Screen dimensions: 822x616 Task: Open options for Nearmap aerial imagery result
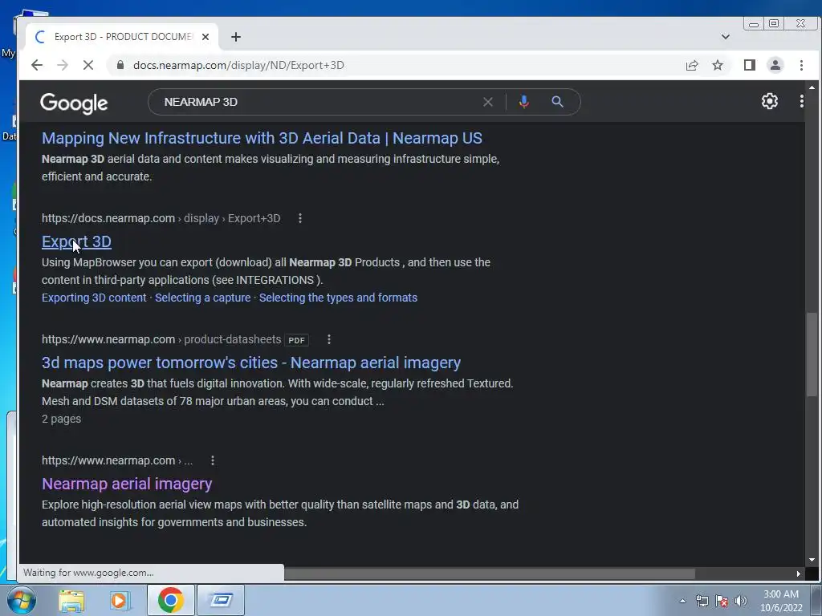pos(212,460)
